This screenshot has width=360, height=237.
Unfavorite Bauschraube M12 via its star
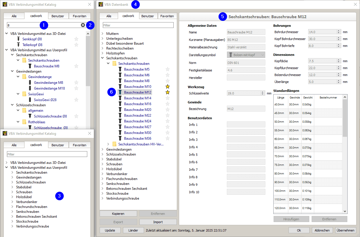point(167,92)
